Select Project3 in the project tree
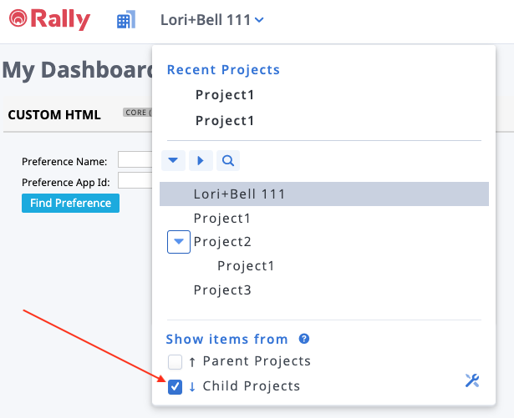This screenshot has width=514, height=418. 221,290
